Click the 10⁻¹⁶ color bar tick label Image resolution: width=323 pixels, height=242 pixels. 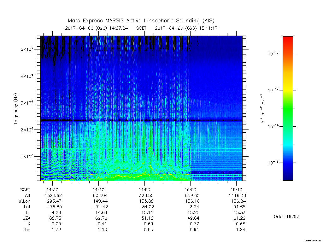pos(273,163)
